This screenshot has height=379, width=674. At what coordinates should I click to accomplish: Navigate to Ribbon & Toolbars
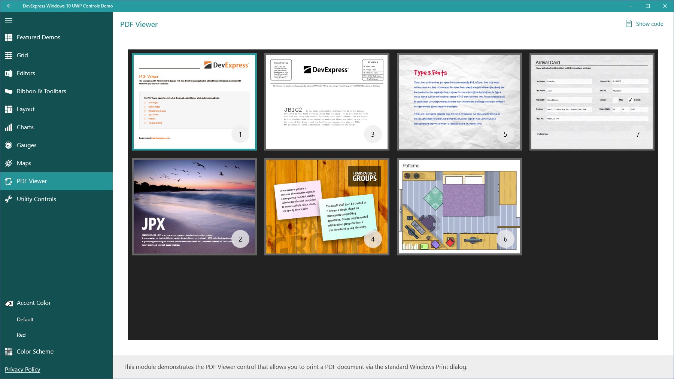(56, 91)
